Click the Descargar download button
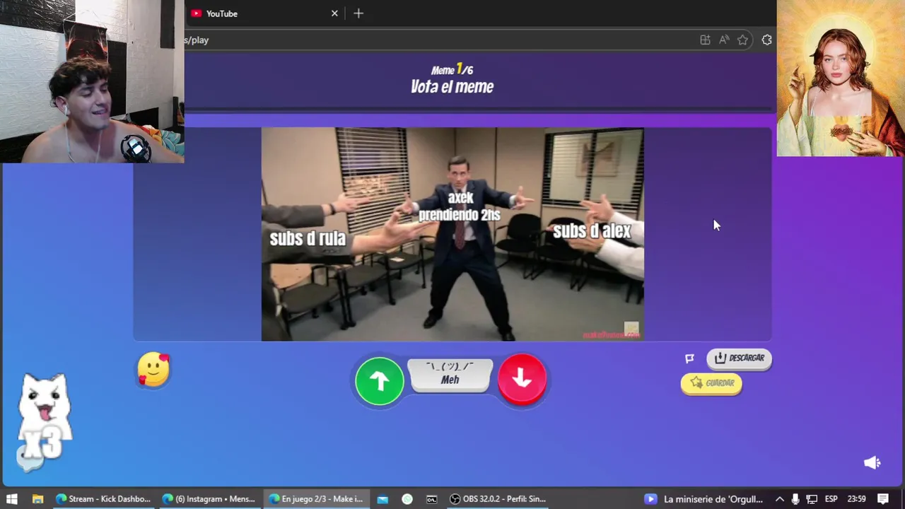Screen dimensions: 905x509 tap(739, 358)
